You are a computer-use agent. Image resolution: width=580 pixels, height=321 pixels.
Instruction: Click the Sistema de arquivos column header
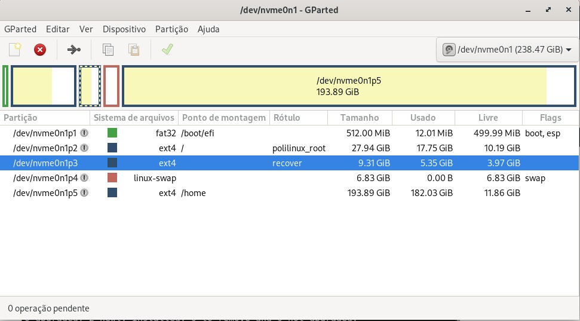tap(134, 118)
